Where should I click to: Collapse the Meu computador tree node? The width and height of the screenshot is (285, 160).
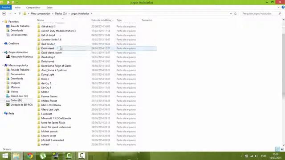[x=3, y=65]
